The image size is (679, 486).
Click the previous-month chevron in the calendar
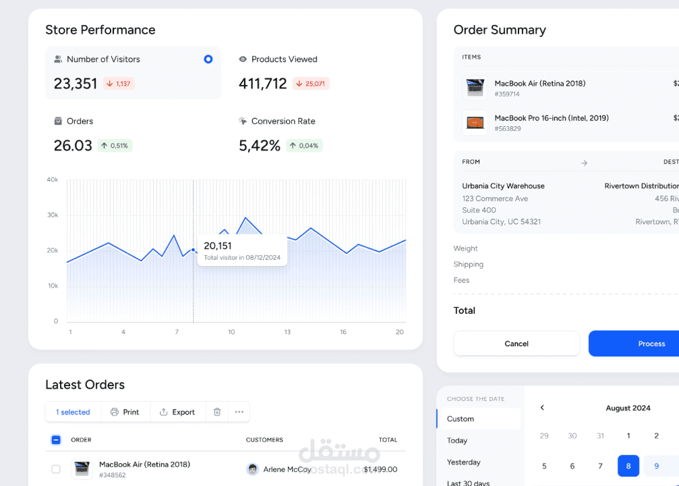coord(542,408)
